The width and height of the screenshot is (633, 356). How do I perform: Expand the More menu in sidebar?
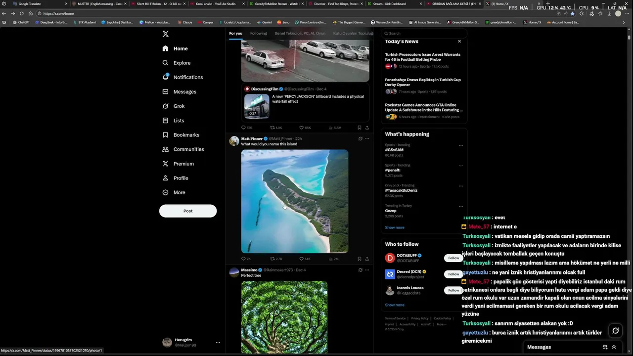(x=174, y=192)
